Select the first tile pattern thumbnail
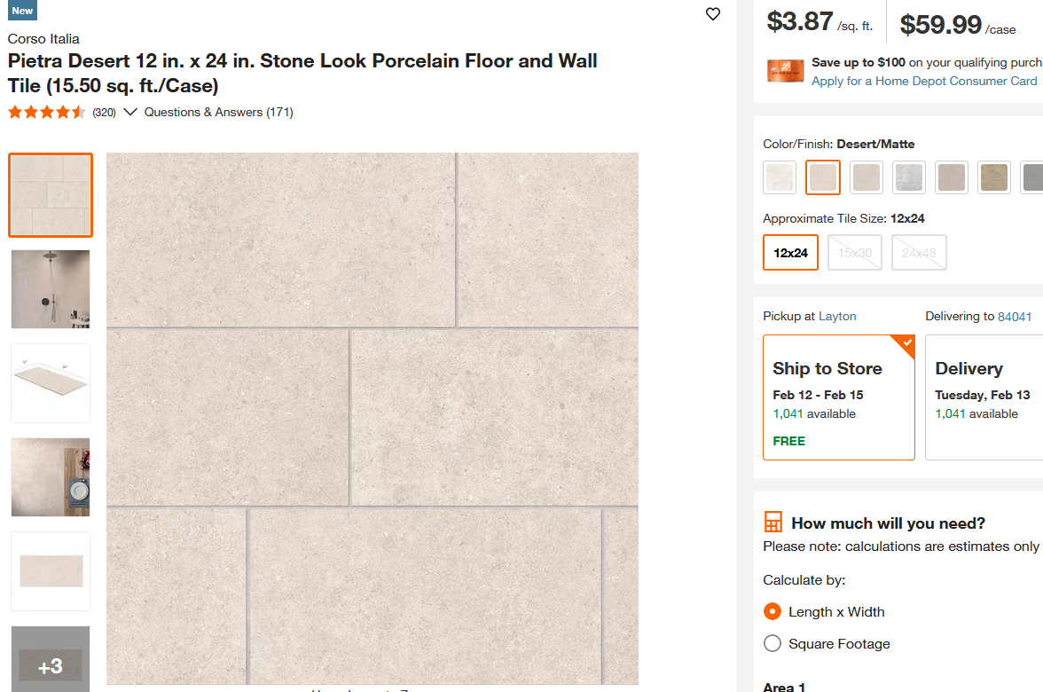The width and height of the screenshot is (1043, 692). click(x=51, y=195)
